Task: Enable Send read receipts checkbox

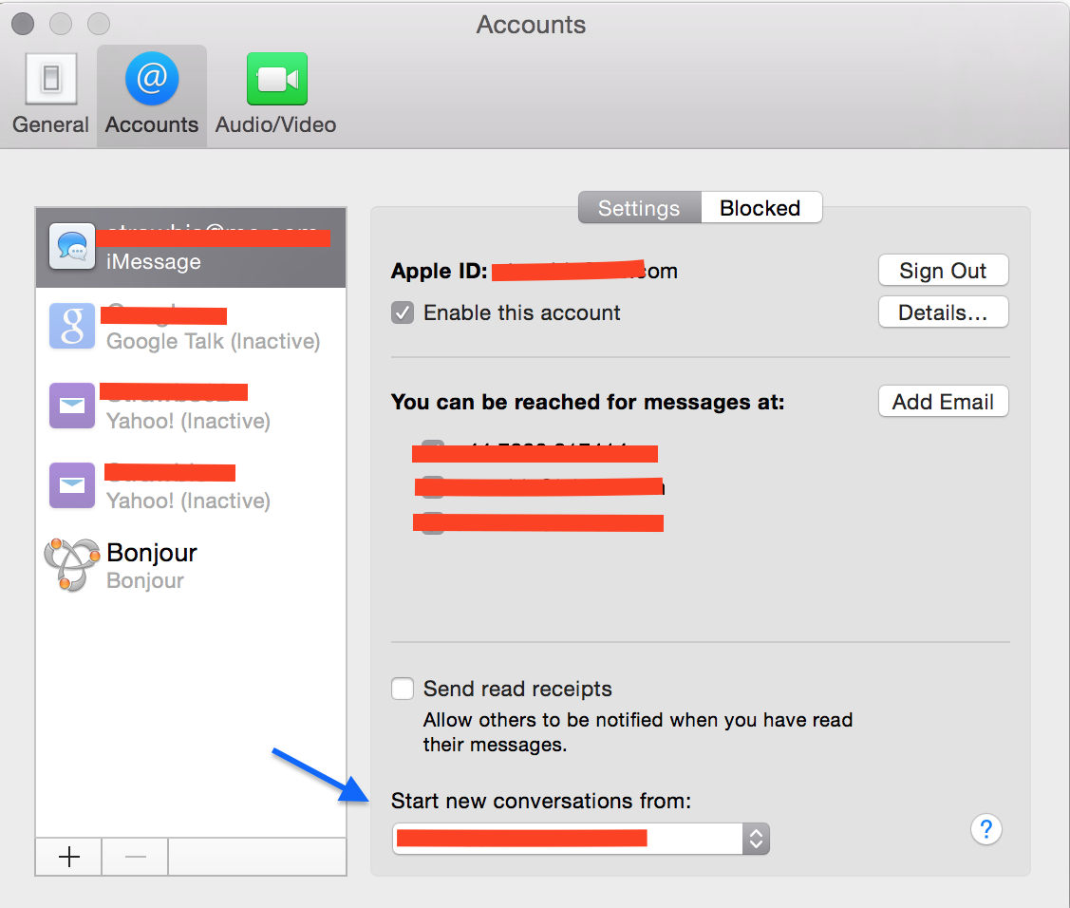Action: [x=403, y=689]
